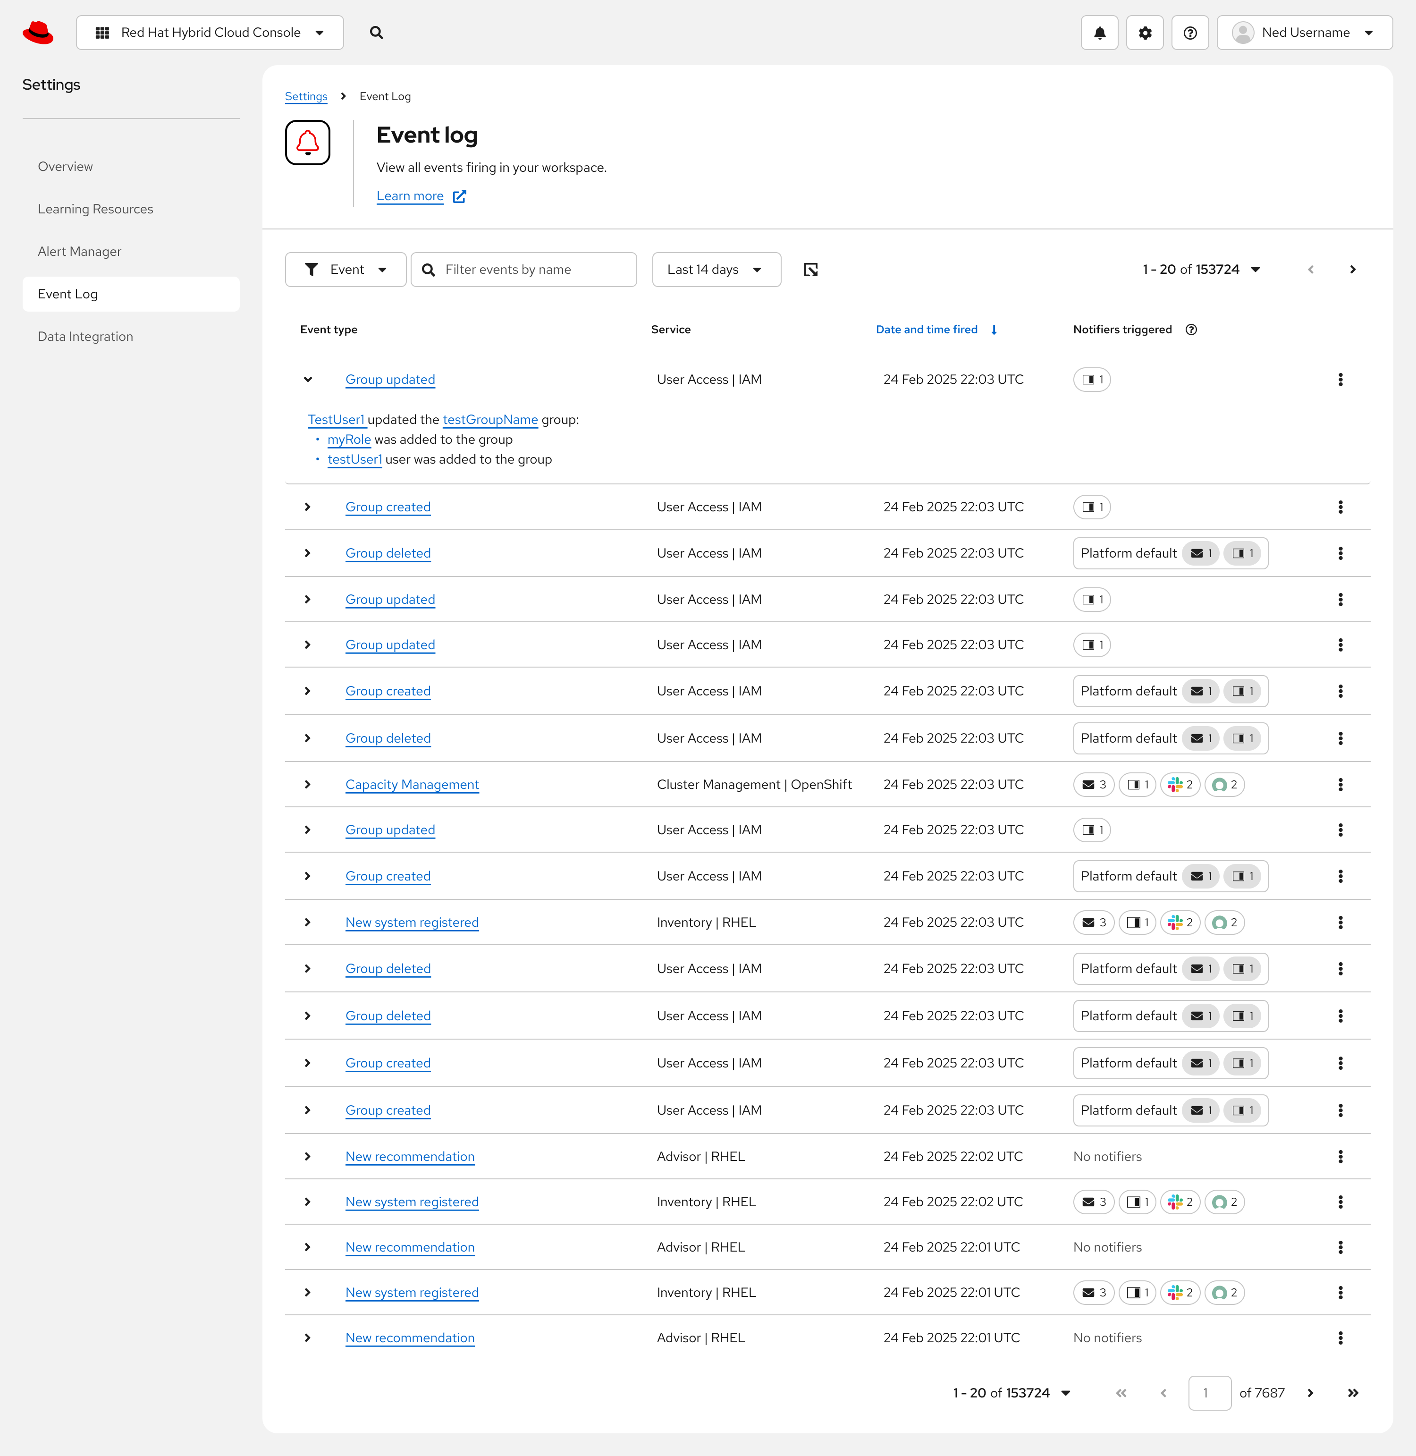Select Data Integration in sidebar

coord(85,336)
